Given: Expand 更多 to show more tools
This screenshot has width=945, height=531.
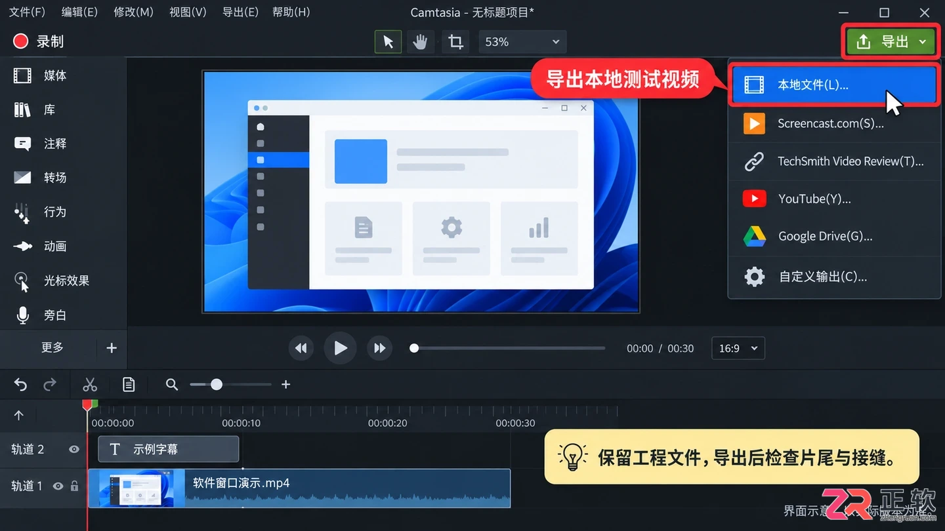Looking at the screenshot, I should [52, 347].
